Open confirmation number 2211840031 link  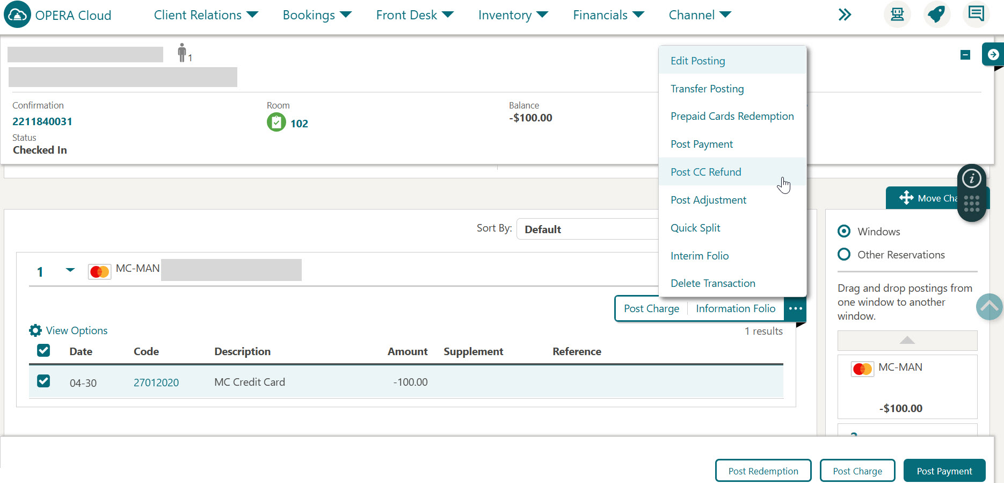[42, 121]
